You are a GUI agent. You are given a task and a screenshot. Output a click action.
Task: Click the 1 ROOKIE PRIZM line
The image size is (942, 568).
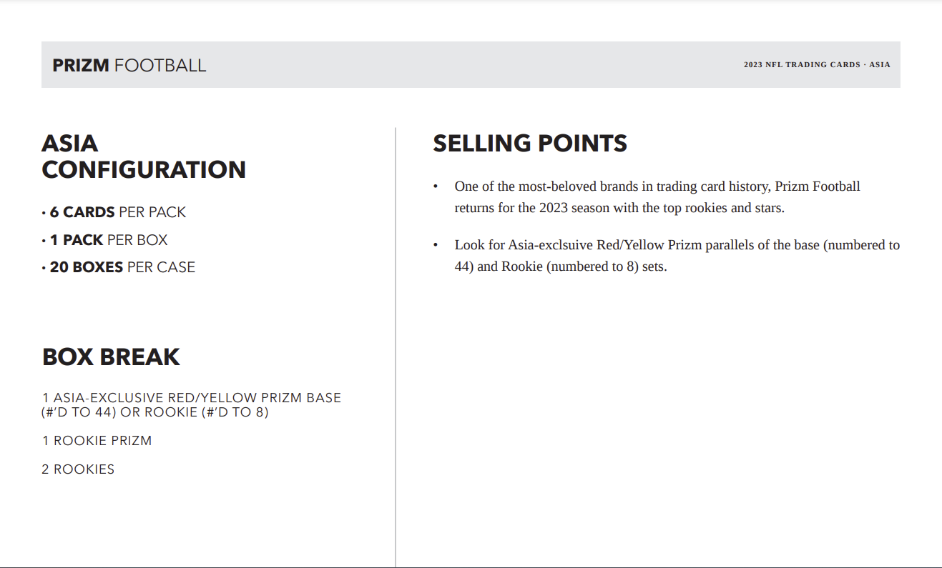click(97, 441)
